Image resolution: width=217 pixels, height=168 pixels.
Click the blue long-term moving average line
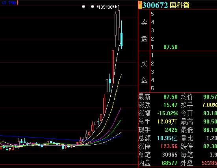click(41, 138)
